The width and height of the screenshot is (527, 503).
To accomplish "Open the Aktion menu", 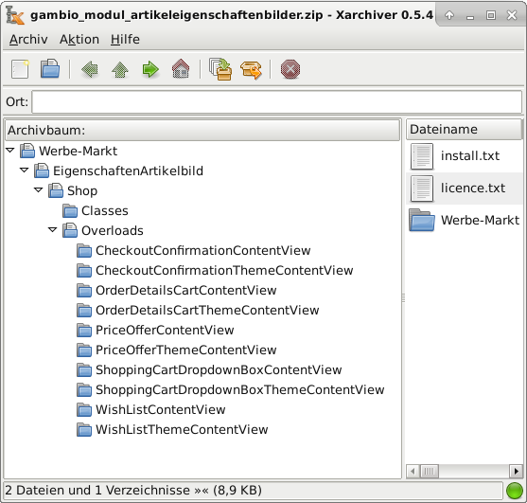I will tap(79, 40).
